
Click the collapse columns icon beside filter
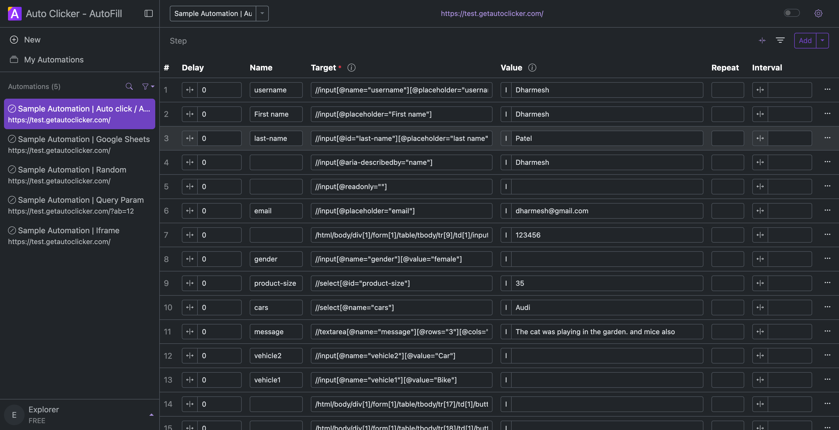(x=762, y=40)
